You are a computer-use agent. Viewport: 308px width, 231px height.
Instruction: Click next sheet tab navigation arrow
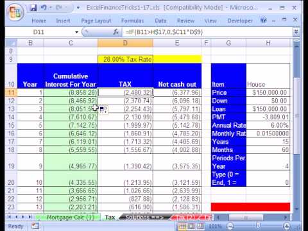click(x=23, y=217)
